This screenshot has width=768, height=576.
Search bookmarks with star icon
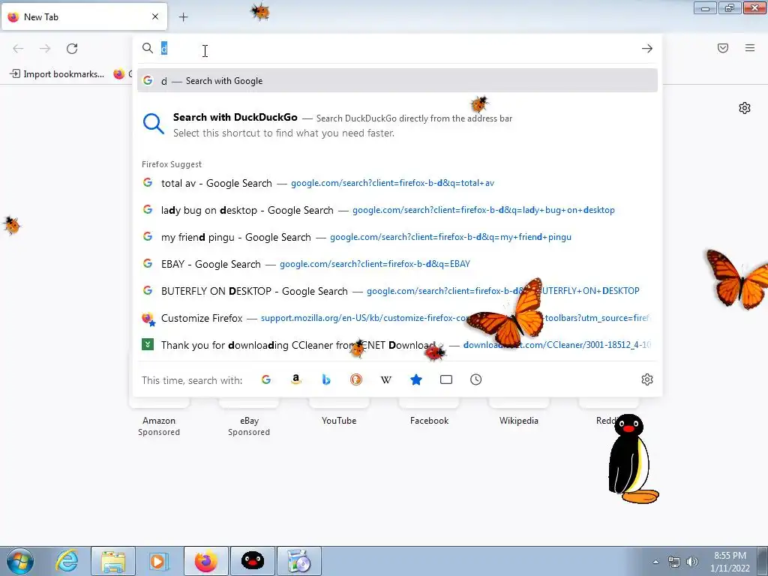(x=415, y=379)
